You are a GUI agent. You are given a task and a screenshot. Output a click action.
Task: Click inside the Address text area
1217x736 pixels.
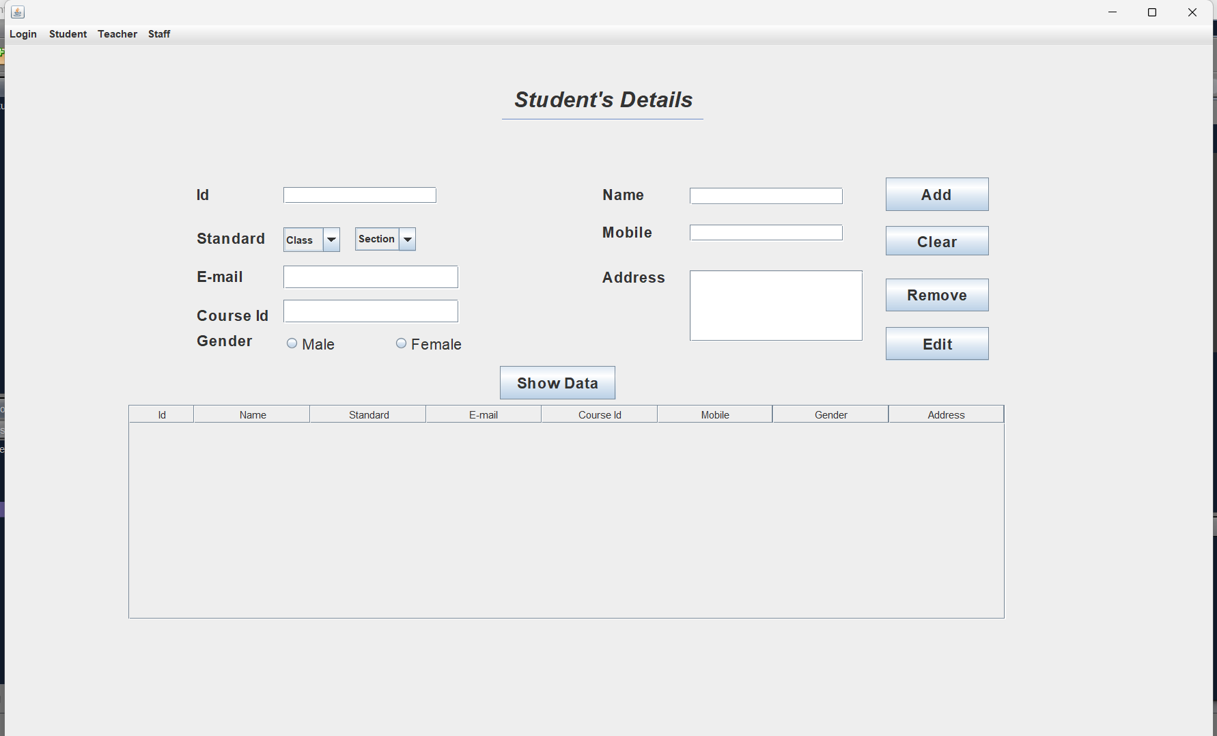776,305
